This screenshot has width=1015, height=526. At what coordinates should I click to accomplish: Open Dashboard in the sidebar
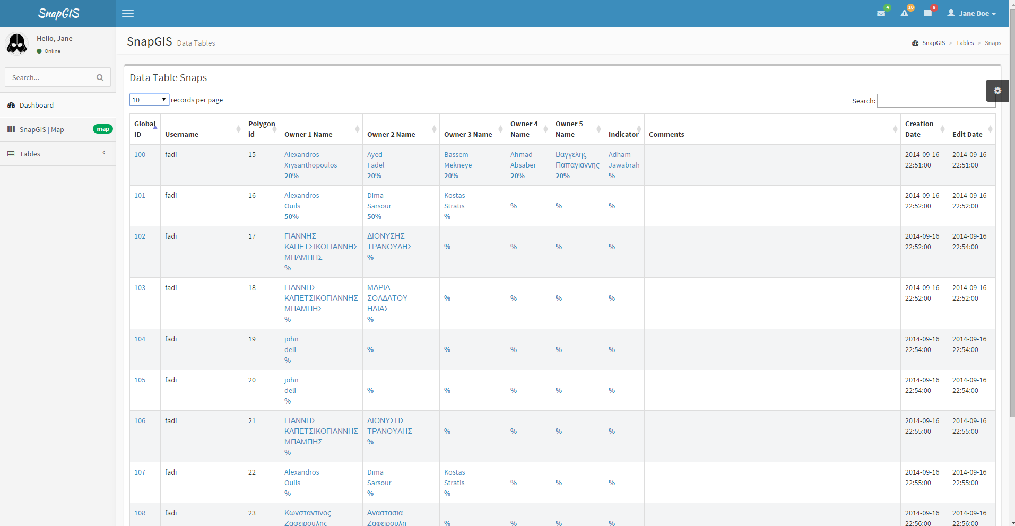pyautogui.click(x=58, y=105)
